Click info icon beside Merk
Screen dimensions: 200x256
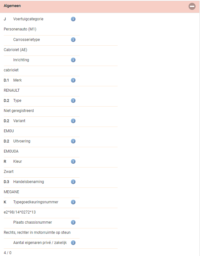click(x=73, y=80)
